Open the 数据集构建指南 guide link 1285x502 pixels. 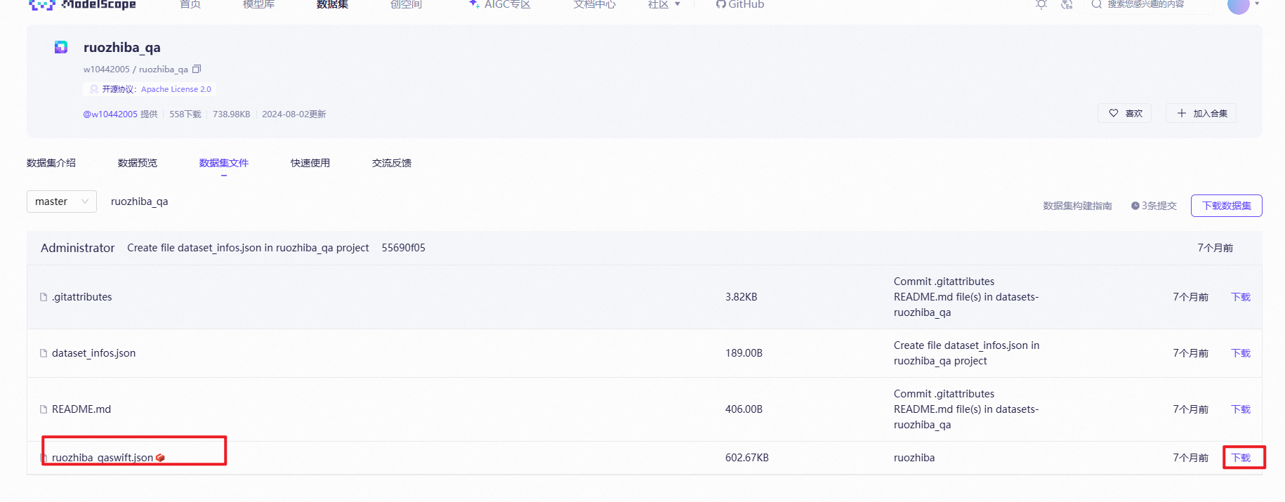pos(1077,206)
